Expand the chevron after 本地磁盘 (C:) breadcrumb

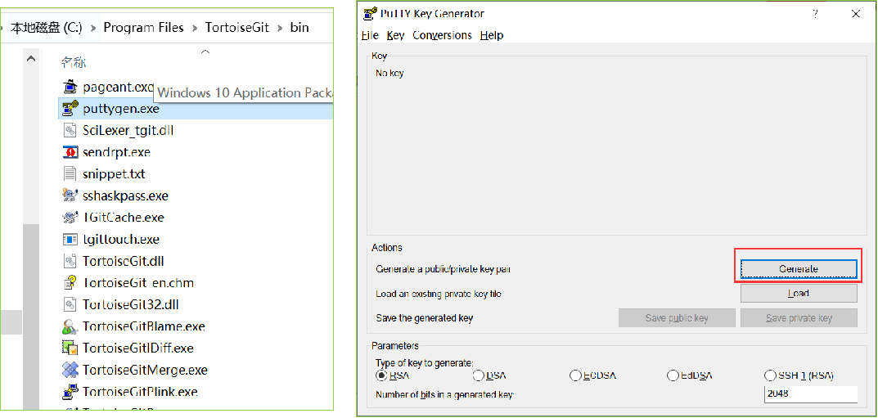click(x=93, y=28)
